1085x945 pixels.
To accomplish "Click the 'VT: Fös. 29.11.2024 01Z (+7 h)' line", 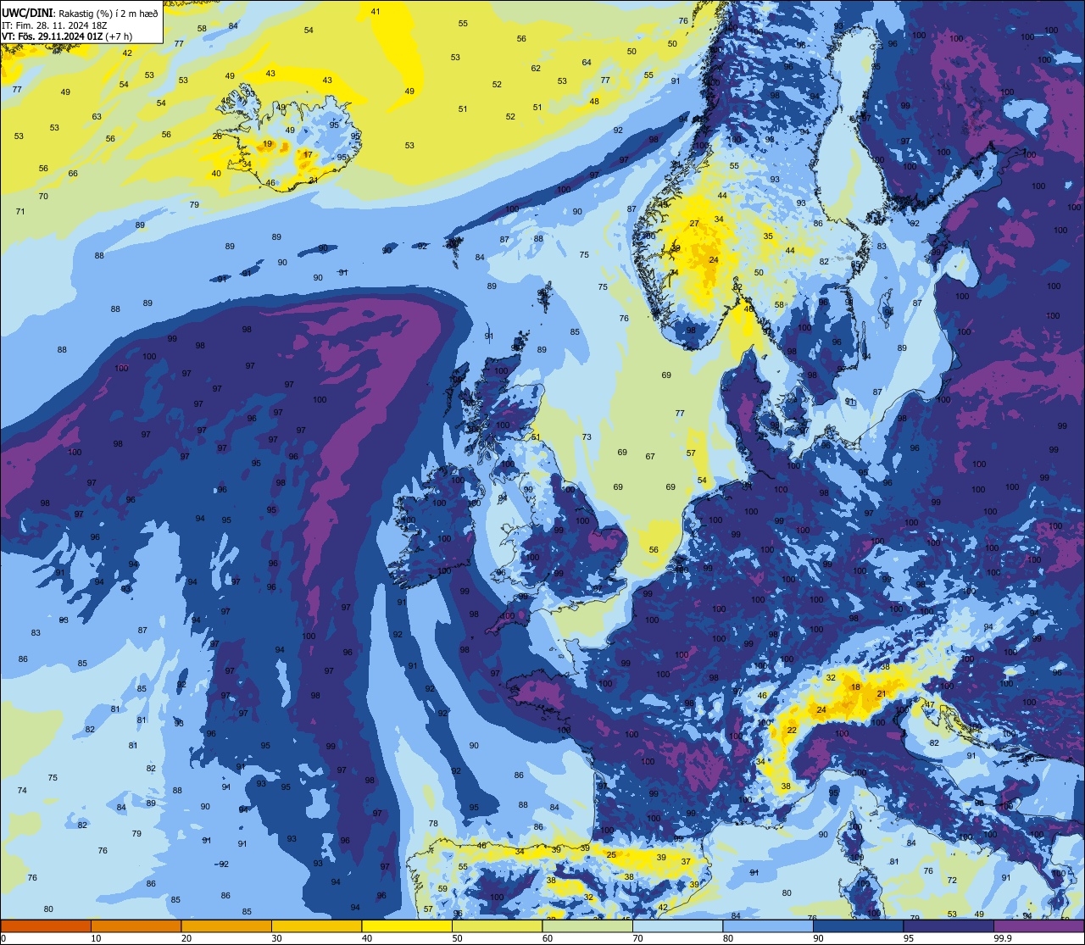I will point(67,36).
